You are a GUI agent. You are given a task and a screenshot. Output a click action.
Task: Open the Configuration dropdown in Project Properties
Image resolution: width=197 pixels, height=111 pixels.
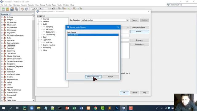(127, 20)
